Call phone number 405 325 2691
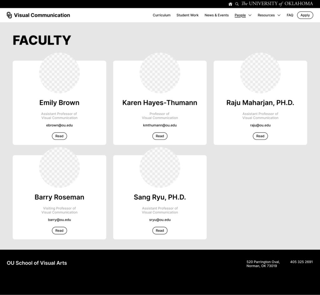 [x=301, y=262]
